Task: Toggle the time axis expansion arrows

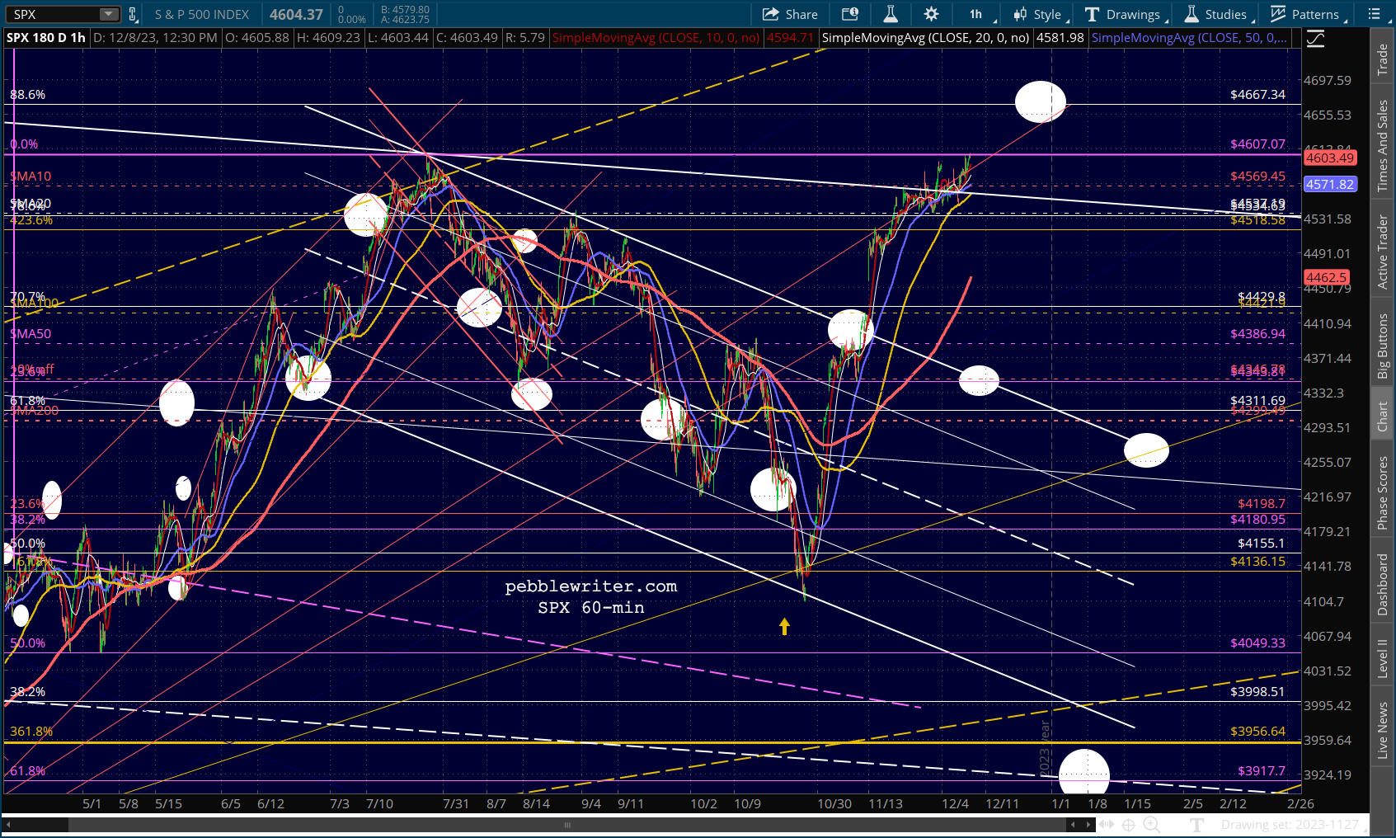Action: (1106, 824)
